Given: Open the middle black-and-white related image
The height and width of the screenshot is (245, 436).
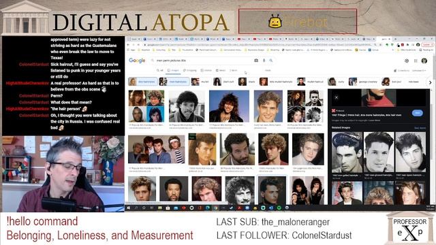Looking at the screenshot, I should click(379, 152).
